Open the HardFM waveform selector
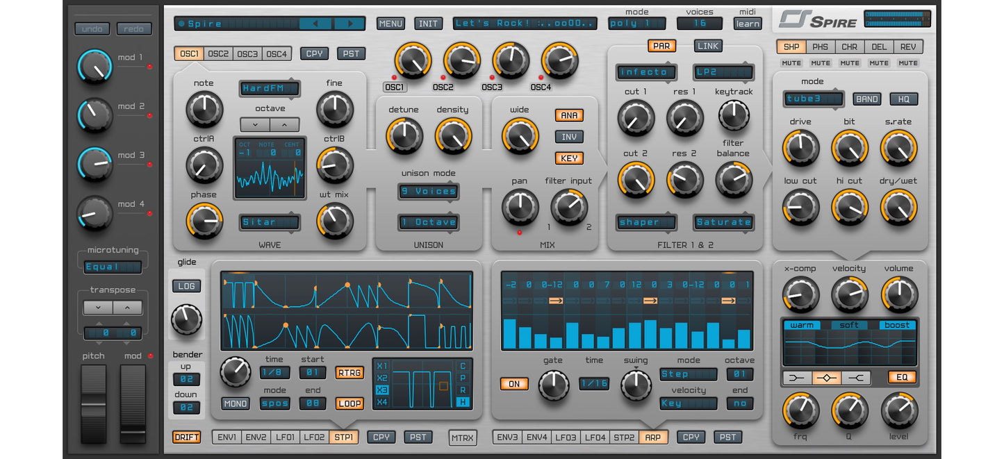This screenshot has height=459, width=1004. 270,89
